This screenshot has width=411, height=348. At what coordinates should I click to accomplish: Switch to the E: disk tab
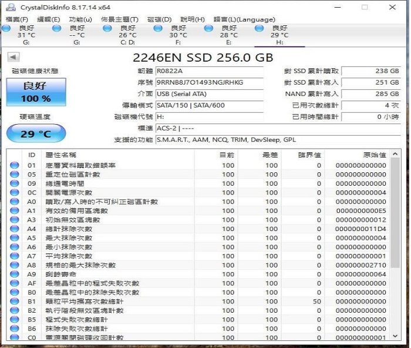click(x=228, y=35)
